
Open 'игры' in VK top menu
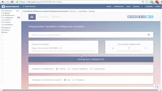pyautogui.click(x=128, y=6)
